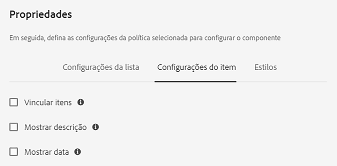Click the word data beside the third checkbox
This screenshot has width=337, height=166.
pos(61,152)
